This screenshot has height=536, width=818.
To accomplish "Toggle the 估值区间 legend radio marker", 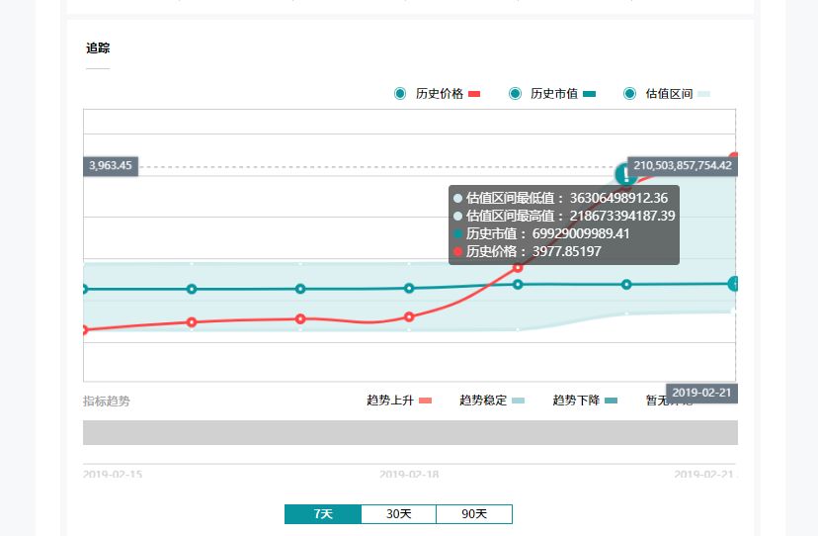I will (629, 94).
